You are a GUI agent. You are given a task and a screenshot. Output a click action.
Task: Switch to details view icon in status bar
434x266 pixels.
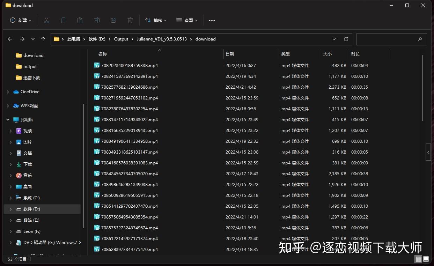tap(418, 259)
